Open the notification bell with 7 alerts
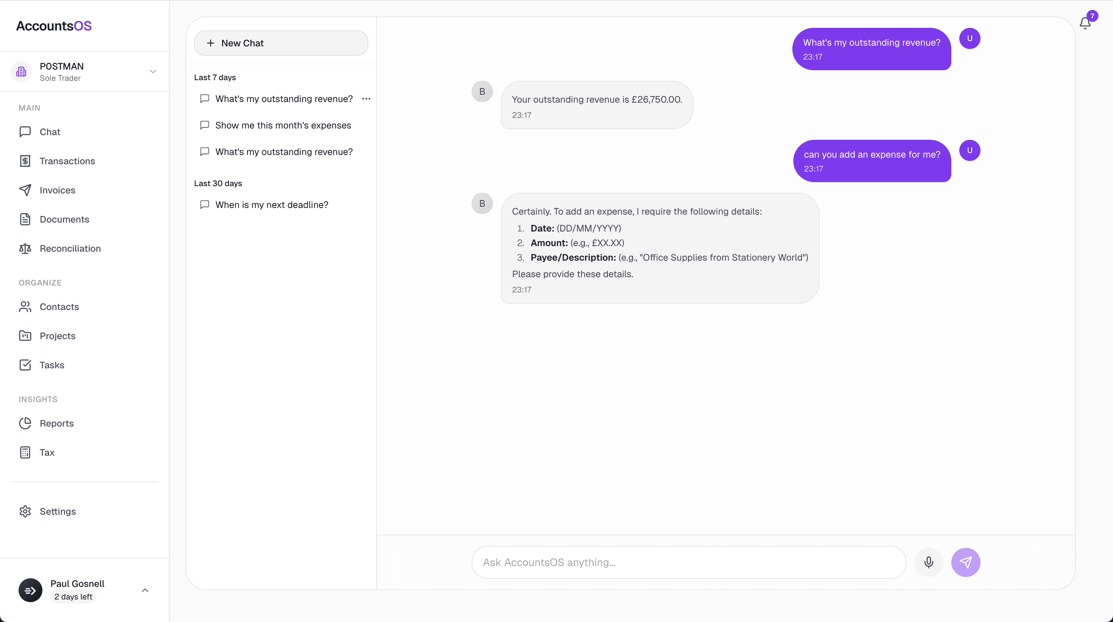Viewport: 1113px width, 622px height. coord(1085,23)
